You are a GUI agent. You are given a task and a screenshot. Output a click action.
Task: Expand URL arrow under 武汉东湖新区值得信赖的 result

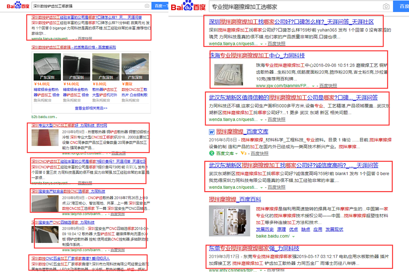pyautogui.click(x=262, y=120)
